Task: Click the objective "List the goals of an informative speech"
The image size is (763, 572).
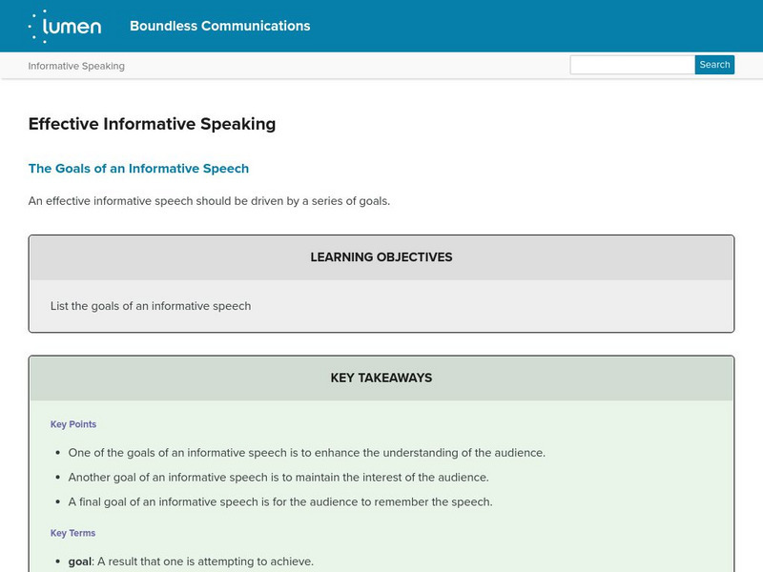Action: [x=151, y=306]
